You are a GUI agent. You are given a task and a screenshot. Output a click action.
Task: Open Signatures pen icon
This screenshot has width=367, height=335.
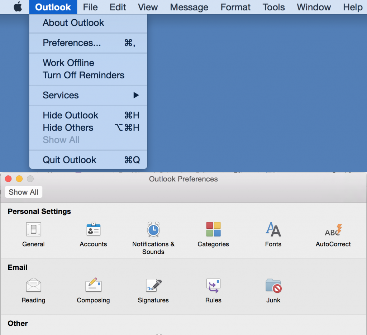(x=153, y=285)
